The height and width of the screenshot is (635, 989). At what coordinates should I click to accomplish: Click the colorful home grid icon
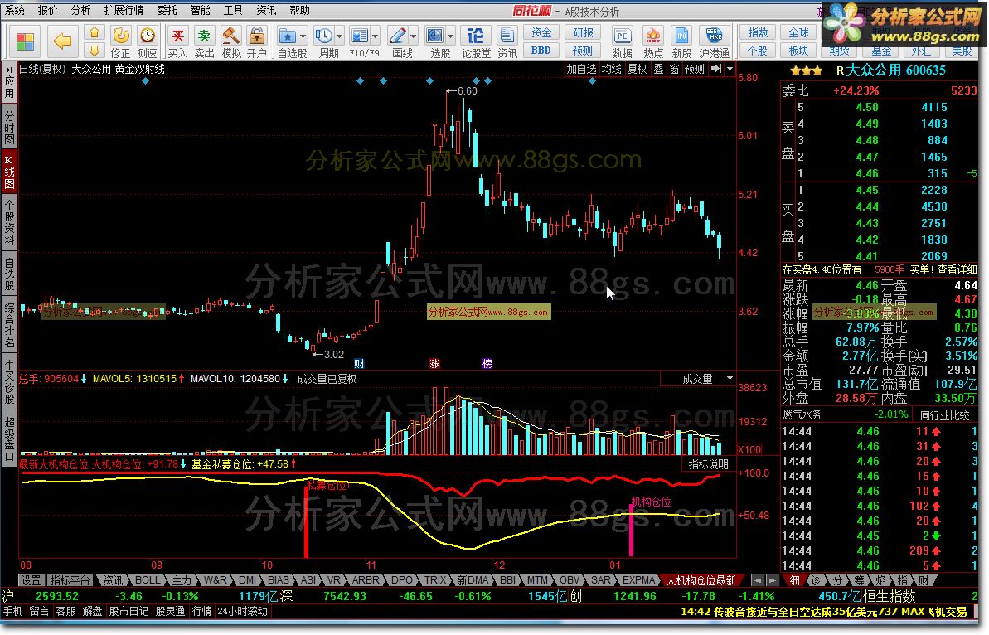(x=25, y=41)
